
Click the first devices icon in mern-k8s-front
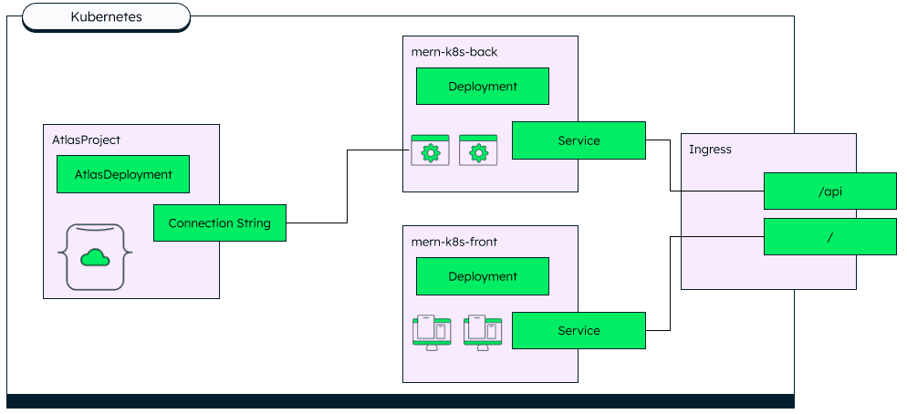432,330
